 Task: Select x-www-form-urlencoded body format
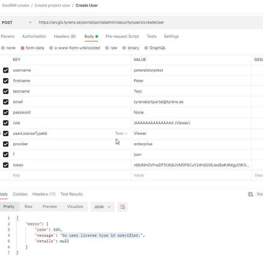(x=75, y=47)
